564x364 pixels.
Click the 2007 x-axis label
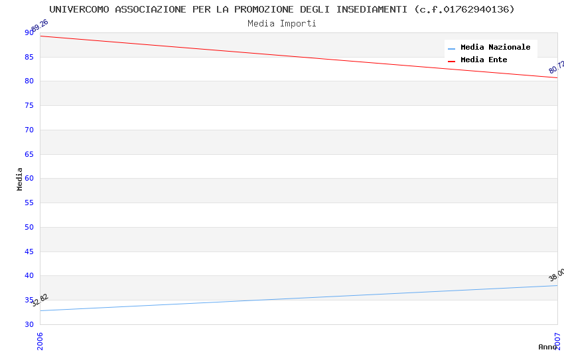point(557,341)
